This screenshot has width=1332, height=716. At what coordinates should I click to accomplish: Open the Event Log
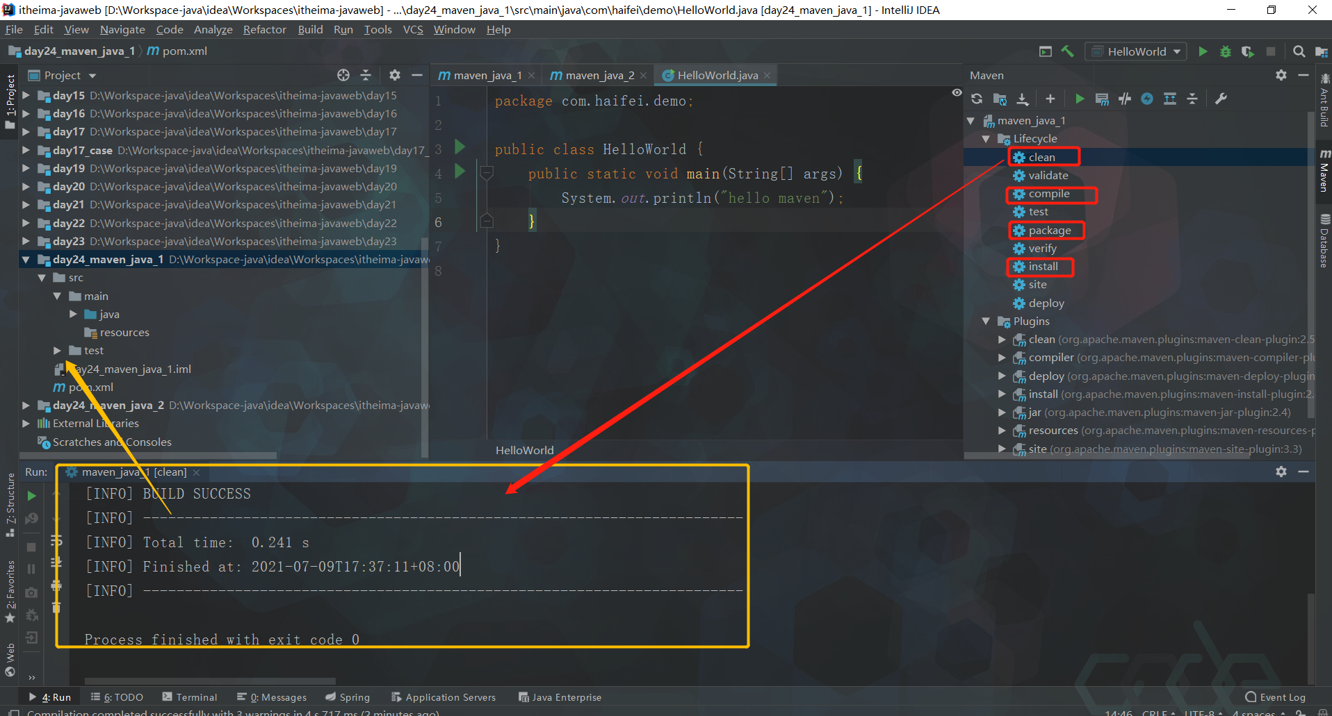point(1275,697)
